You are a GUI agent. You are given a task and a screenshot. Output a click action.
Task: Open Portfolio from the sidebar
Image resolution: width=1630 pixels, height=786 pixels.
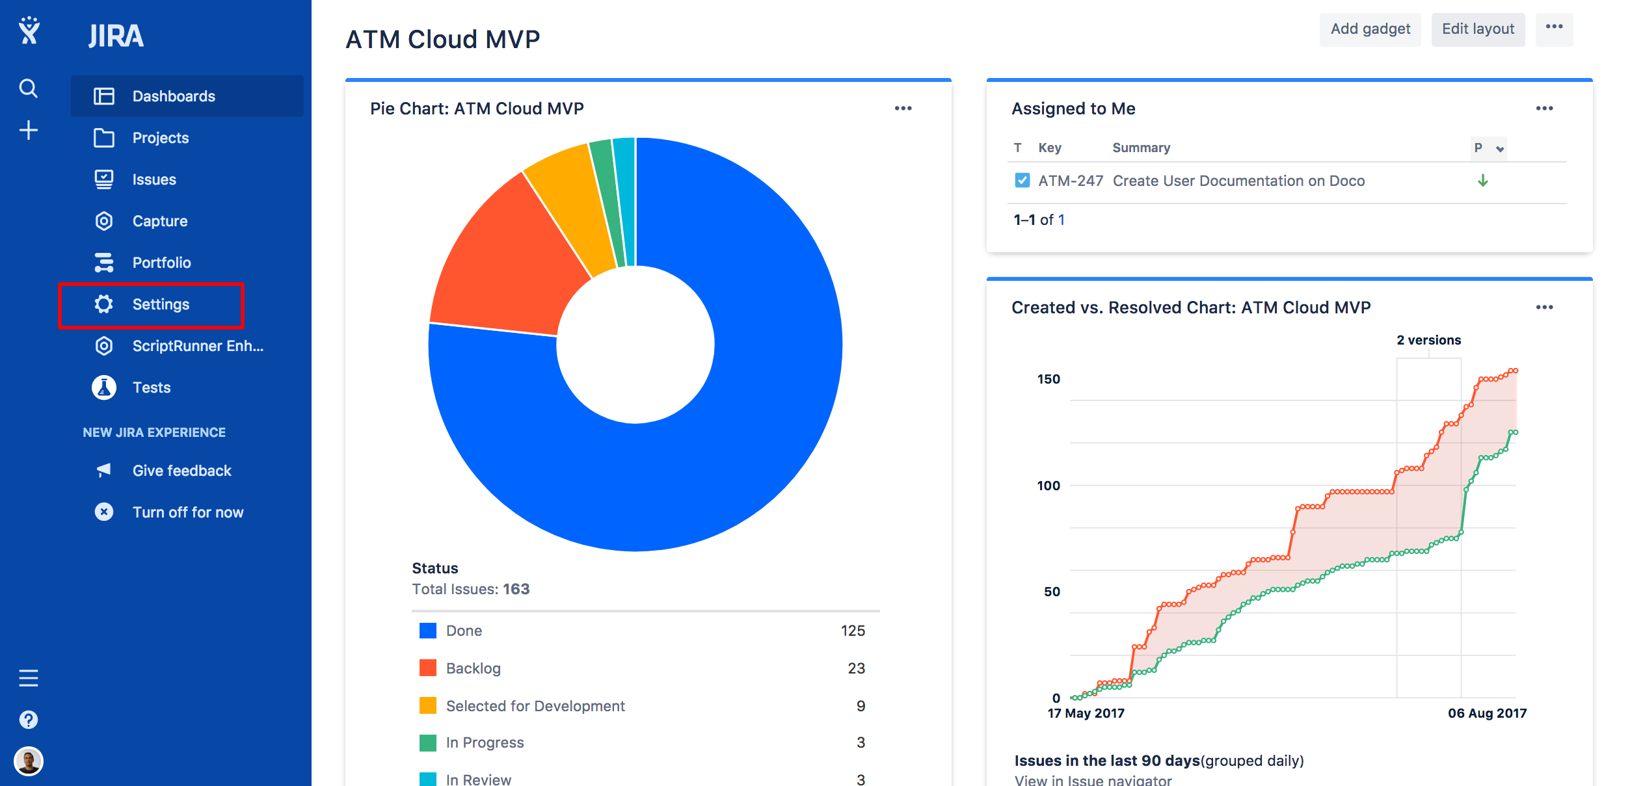(187, 263)
